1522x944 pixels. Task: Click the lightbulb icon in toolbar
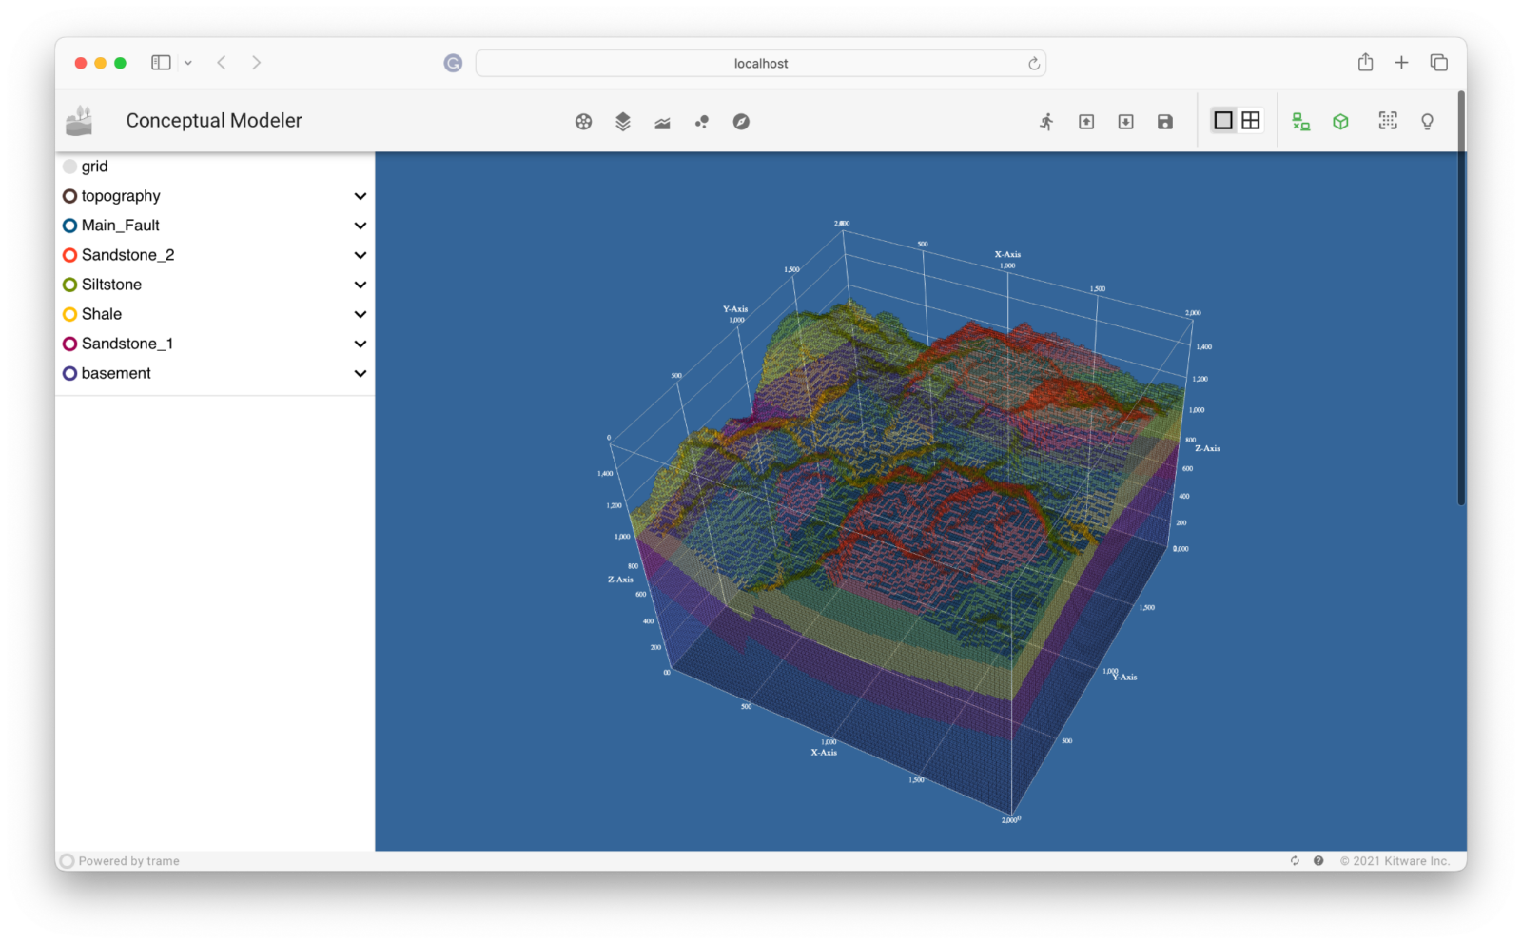[1427, 122]
